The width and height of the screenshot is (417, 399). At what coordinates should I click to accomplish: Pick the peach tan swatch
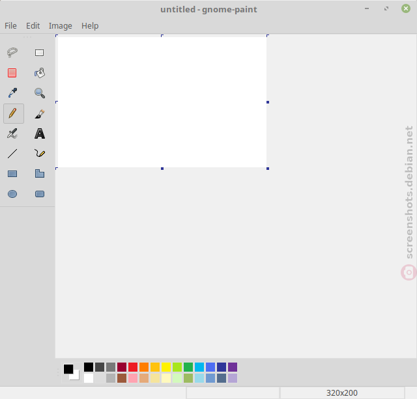coord(144,378)
